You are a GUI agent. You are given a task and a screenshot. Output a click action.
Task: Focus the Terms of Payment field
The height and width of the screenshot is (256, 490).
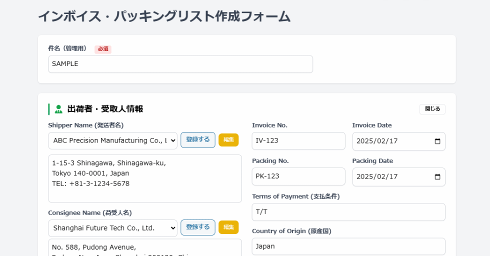coord(348,212)
